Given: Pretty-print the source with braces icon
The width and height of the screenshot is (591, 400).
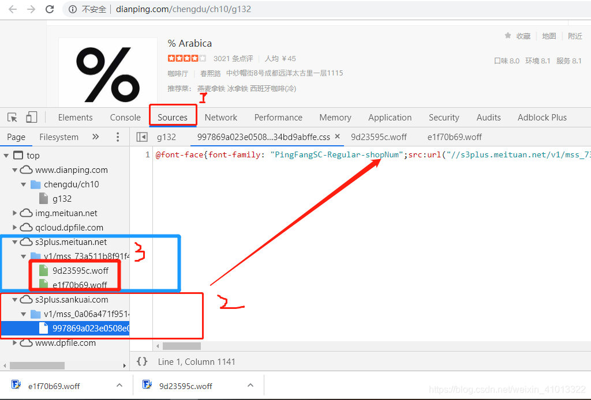Looking at the screenshot, I should [x=142, y=361].
